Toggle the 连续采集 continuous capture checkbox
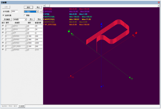This screenshot has width=161, height=109. point(3,15)
